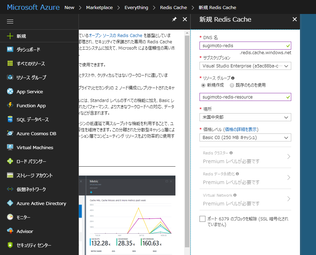Click resource group name input field

[245, 97]
